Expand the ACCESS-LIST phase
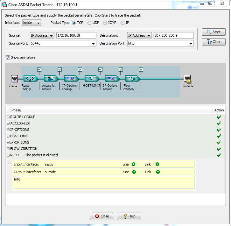 8,123
